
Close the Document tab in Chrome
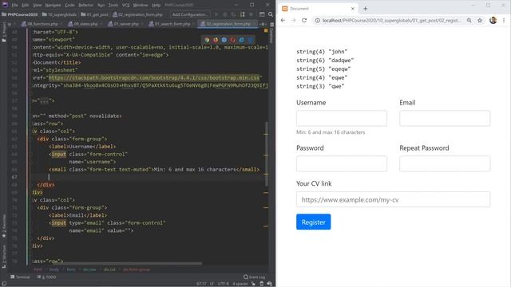353,9
